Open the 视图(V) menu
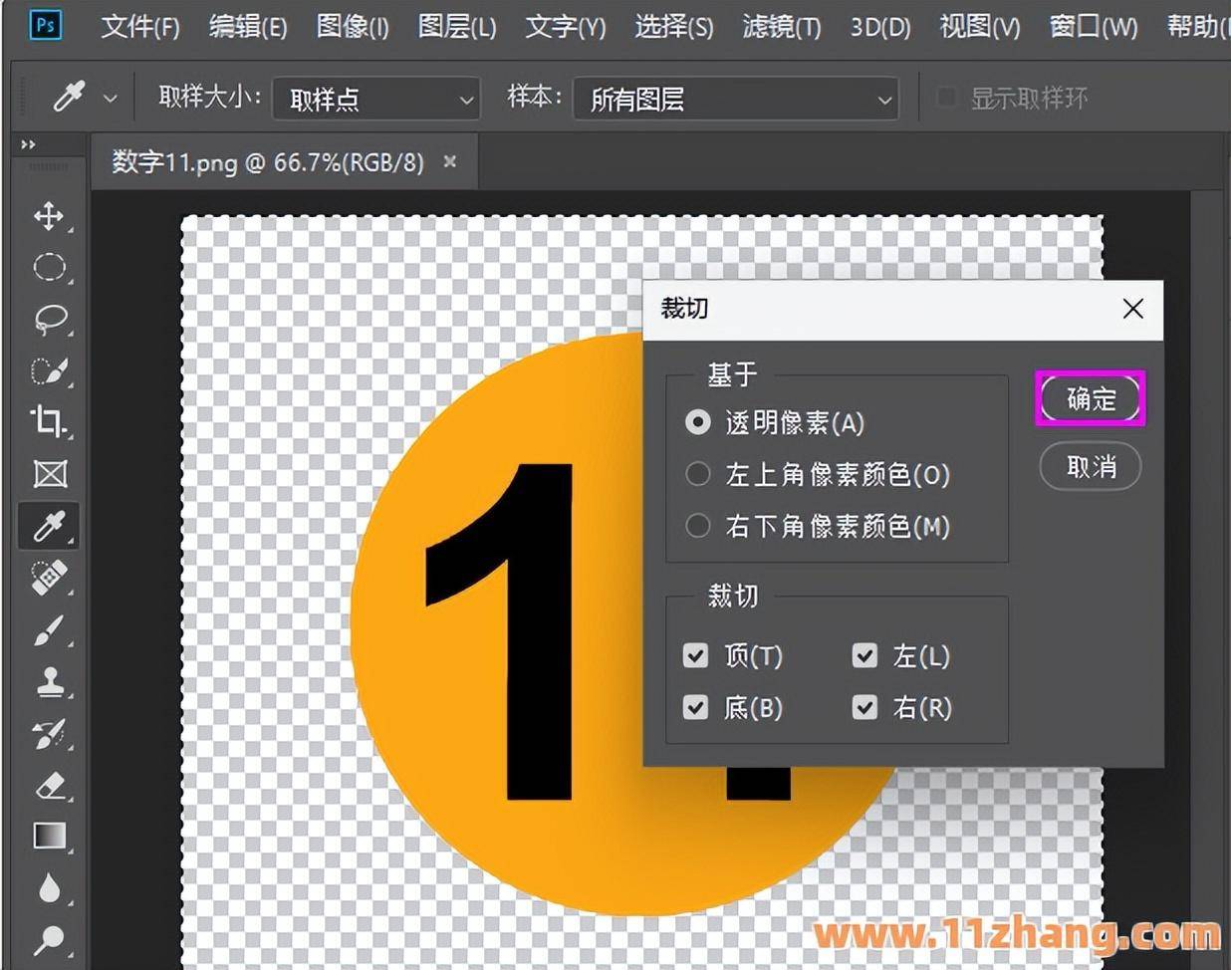 click(x=980, y=26)
